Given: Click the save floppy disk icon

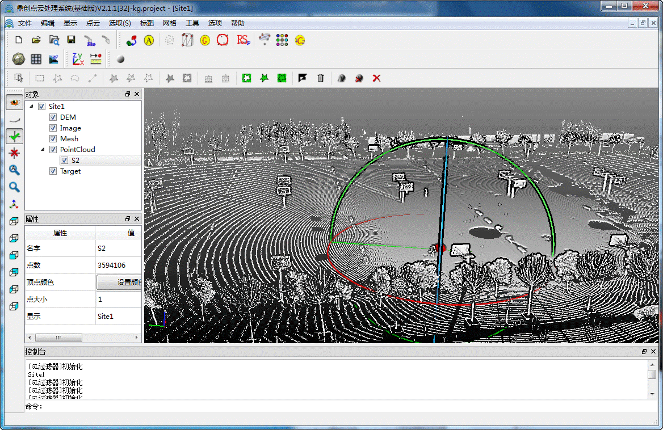Looking at the screenshot, I should coord(71,40).
